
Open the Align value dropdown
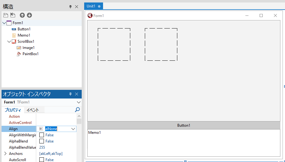pyautogui.click(x=73, y=129)
